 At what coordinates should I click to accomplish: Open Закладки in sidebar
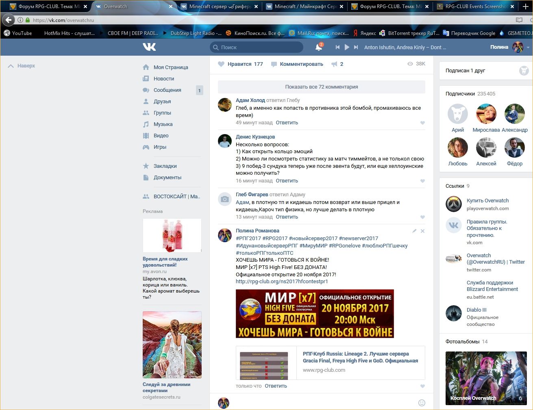pyautogui.click(x=165, y=166)
